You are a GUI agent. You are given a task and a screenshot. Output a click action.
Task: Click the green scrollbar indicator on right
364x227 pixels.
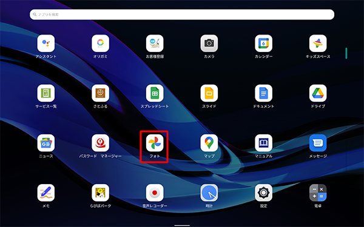pos(346,53)
